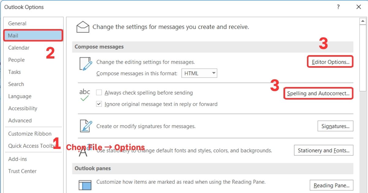Viewport: 368px width, 193px height.
Task: Open the Signatures dialog
Action: (335, 126)
